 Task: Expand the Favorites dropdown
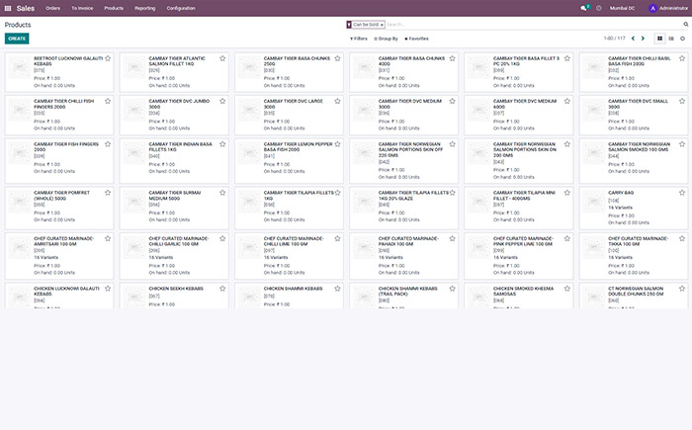tap(416, 39)
